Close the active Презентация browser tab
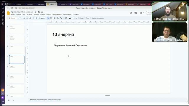The image size is (189, 106). click(x=56, y=4)
